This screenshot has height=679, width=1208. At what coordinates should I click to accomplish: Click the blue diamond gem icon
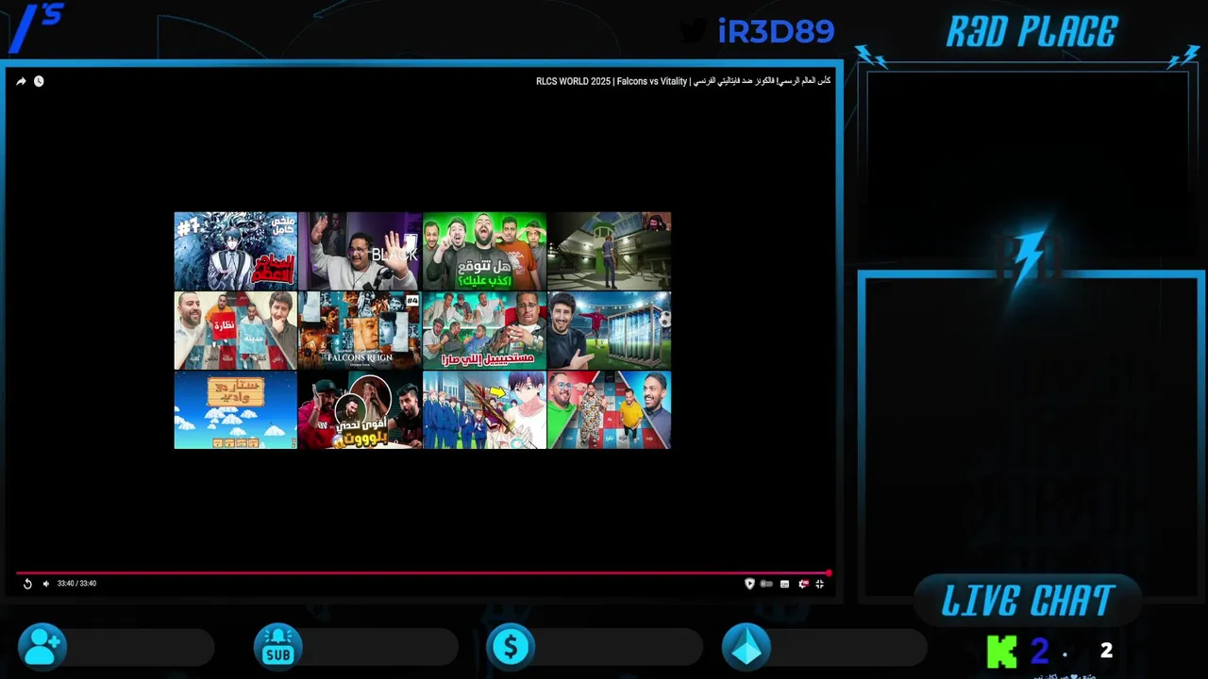746,647
